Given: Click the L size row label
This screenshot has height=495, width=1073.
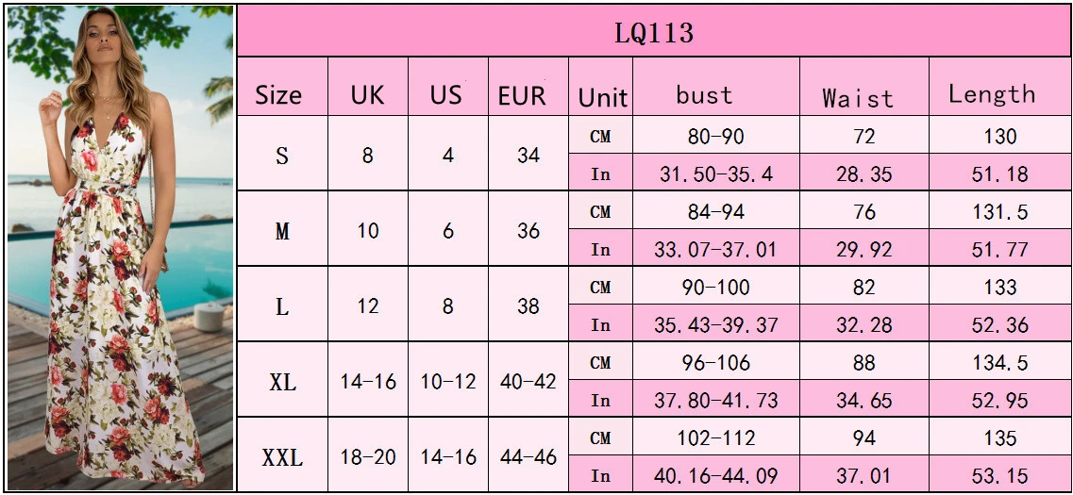Looking at the screenshot, I should 282,306.
